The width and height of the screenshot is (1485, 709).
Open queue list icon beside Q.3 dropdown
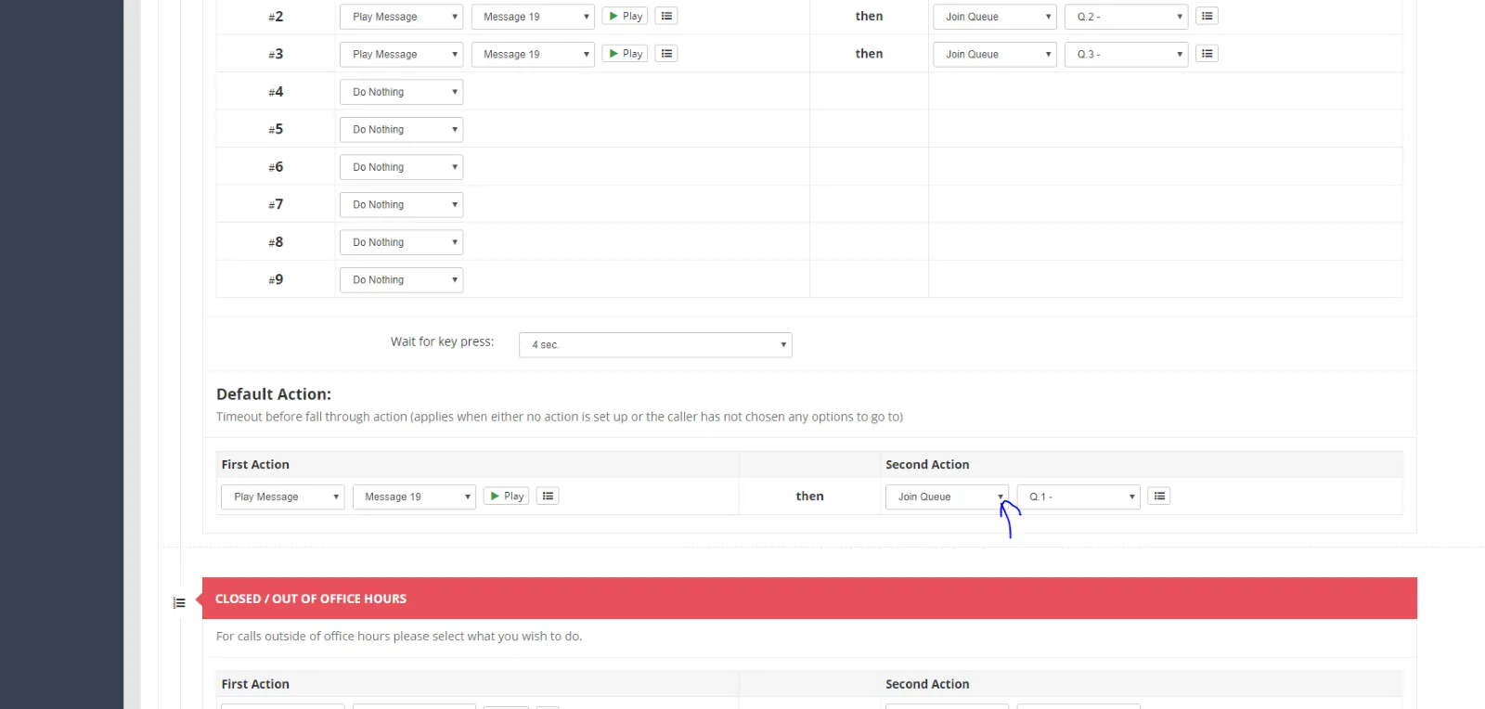tap(1207, 54)
